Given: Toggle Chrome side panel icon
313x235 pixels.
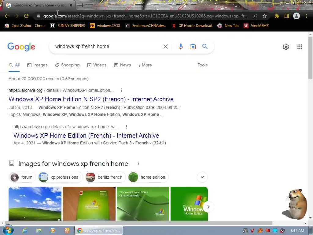Looking at the screenshot, I should (x=287, y=16).
